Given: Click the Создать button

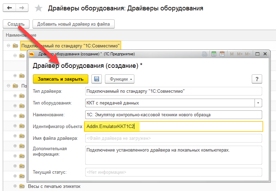Looking at the screenshot, I should pyautogui.click(x=16, y=24).
